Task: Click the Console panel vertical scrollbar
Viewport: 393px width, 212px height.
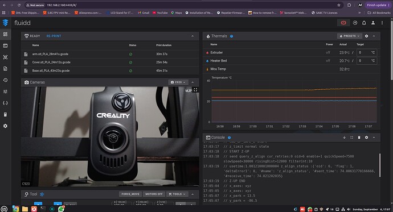Action: [380, 165]
